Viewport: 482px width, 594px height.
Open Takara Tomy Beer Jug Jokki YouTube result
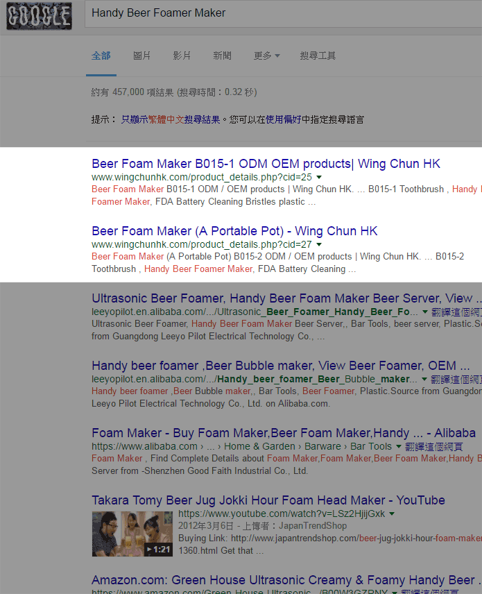268,500
